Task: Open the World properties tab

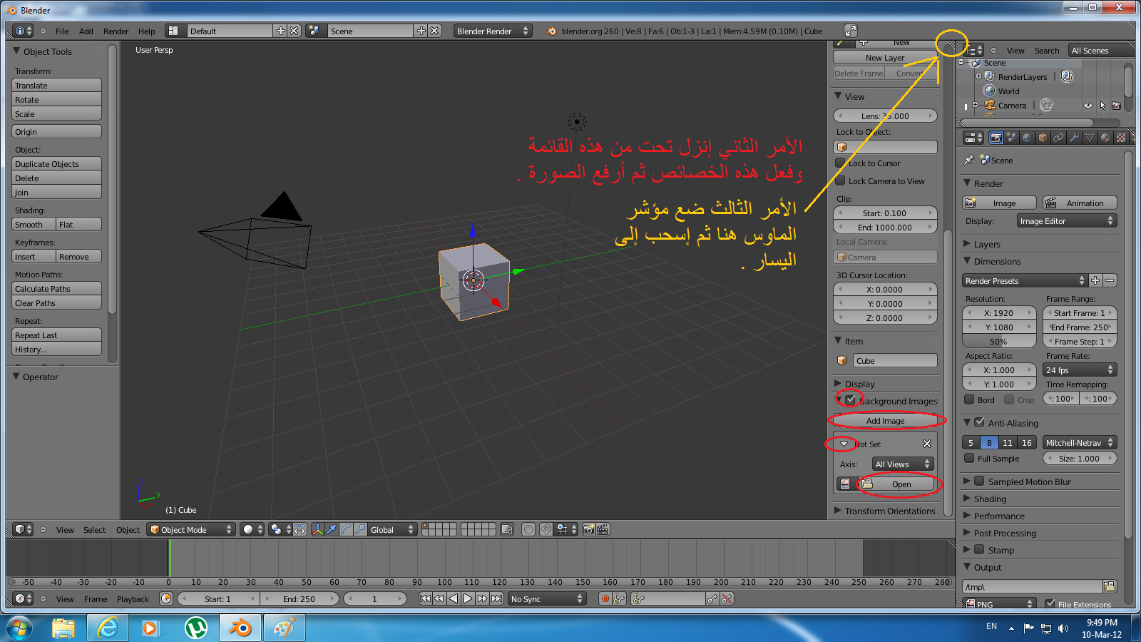Action: pos(1027,138)
